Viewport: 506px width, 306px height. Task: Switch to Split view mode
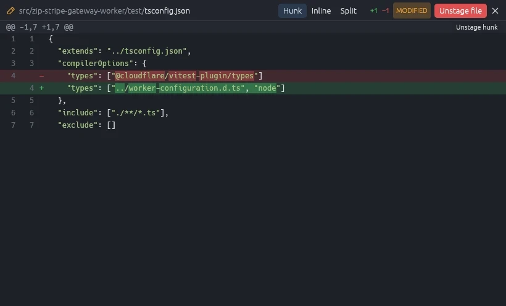(349, 10)
